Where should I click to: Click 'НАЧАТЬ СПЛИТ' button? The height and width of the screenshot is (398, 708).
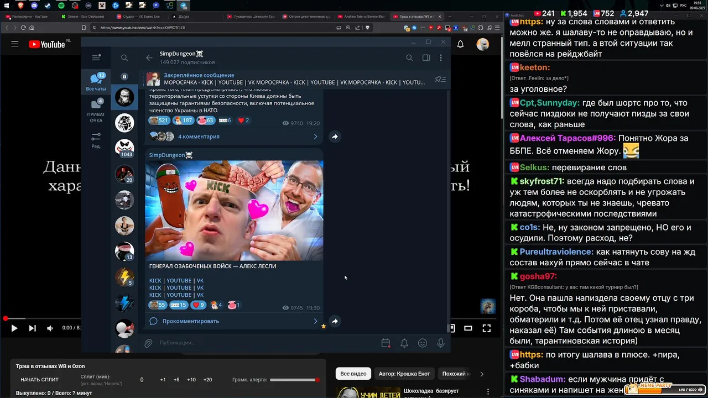pos(39,380)
